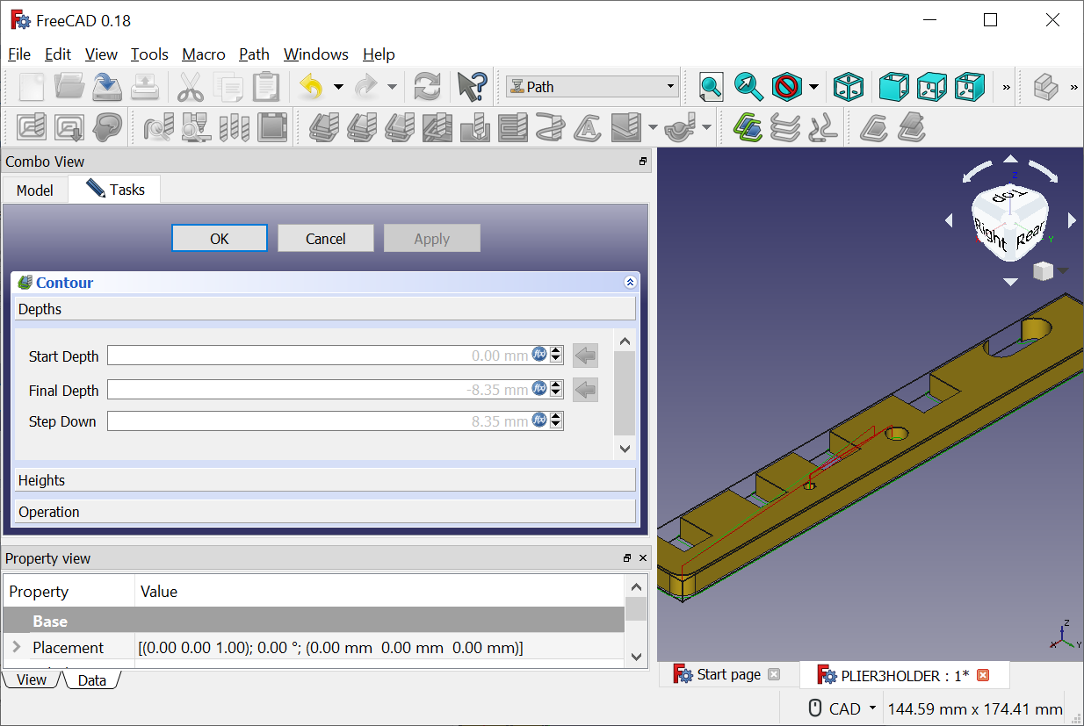Click the Post Process icon with down arrow
The height and width of the screenshot is (726, 1084).
69,128
